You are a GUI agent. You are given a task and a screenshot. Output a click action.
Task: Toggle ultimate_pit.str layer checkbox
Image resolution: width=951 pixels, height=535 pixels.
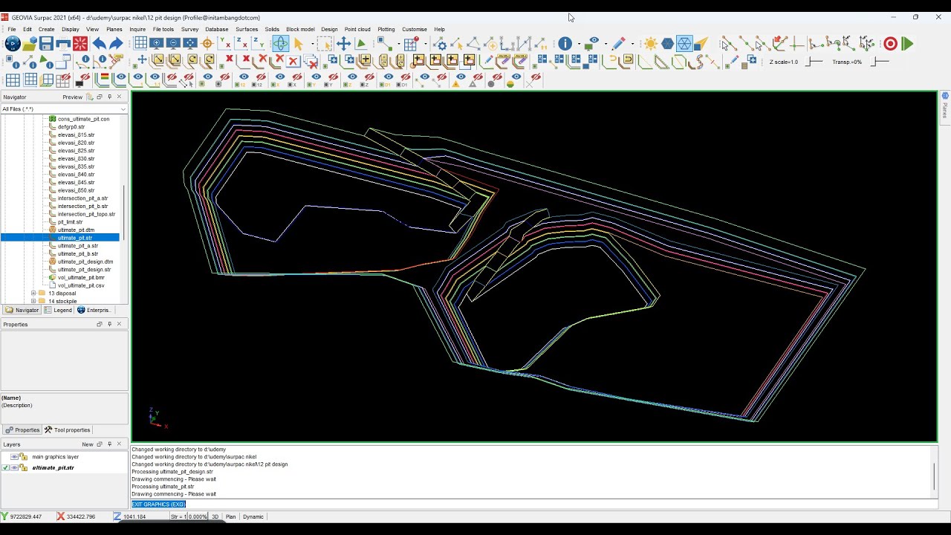[x=6, y=467]
